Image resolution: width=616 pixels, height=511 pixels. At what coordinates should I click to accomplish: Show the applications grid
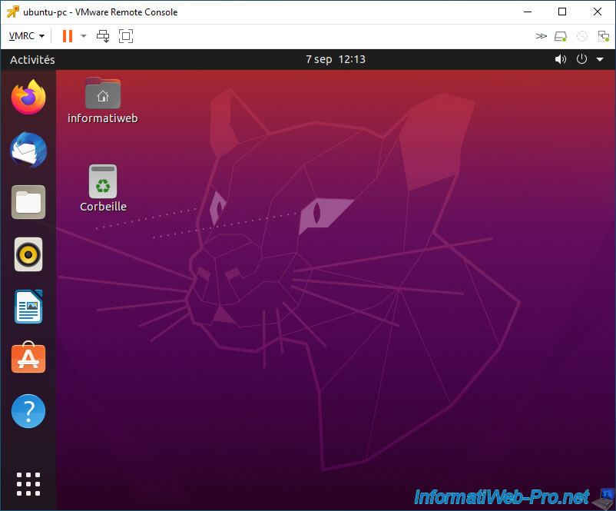(28, 484)
